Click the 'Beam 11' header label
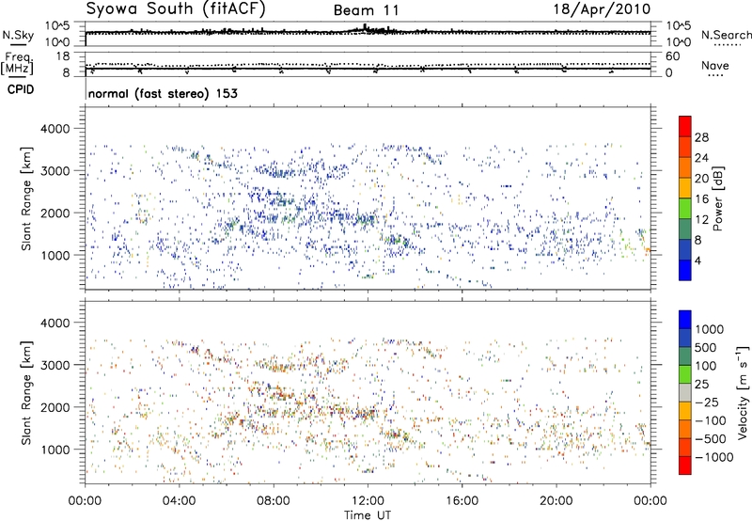 click(x=366, y=10)
